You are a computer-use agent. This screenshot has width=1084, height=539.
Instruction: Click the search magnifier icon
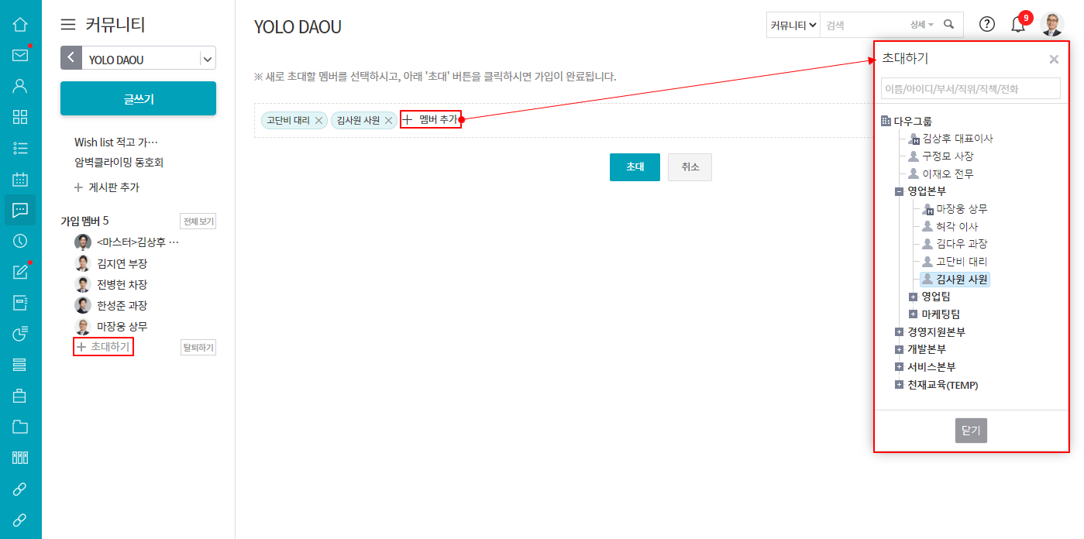click(949, 25)
